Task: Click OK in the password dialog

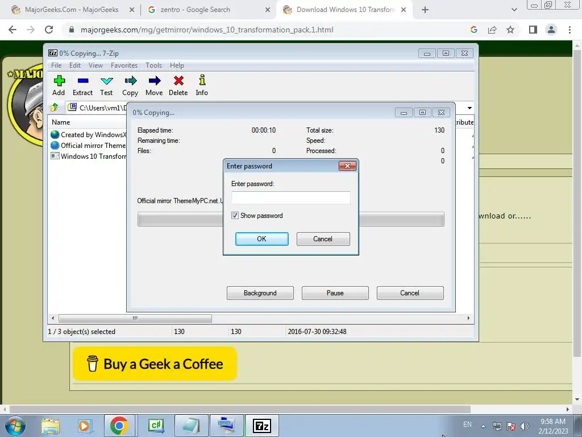Action: point(261,239)
